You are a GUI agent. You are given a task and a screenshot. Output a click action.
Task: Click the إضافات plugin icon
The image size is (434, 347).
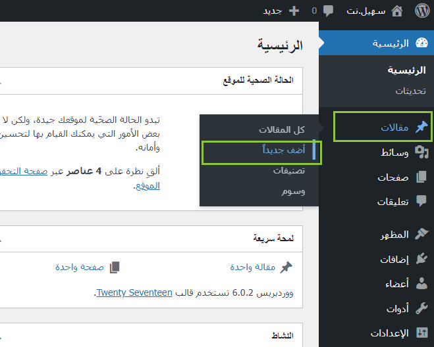point(421,260)
